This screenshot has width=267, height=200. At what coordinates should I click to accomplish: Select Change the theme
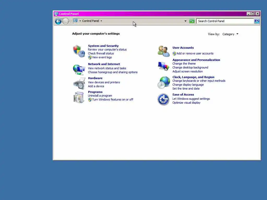(x=184, y=64)
